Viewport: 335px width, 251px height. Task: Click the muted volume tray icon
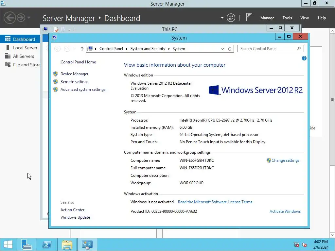pyautogui.click(x=304, y=244)
